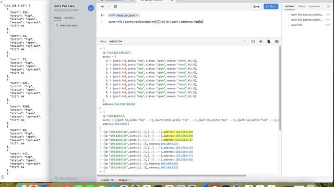The image size is (334, 187).
Task: Click the collapse-all rows icon in results toolbar
Action: point(261,42)
